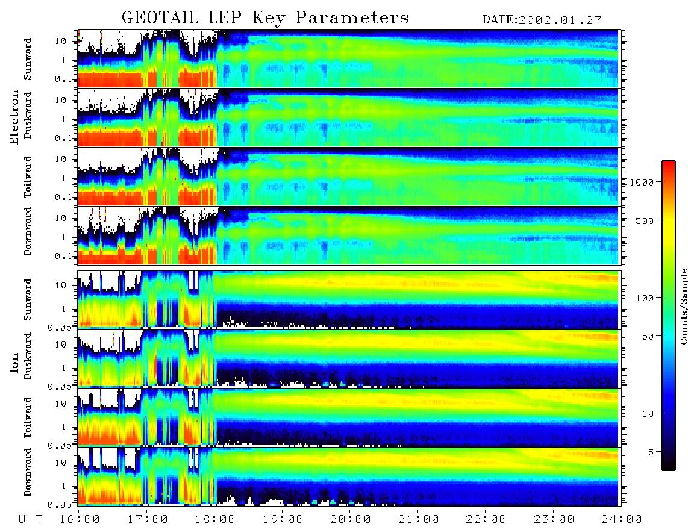This screenshot has height=530, width=688.
Task: Select the 16:00 time tick label
Action: coord(80,519)
